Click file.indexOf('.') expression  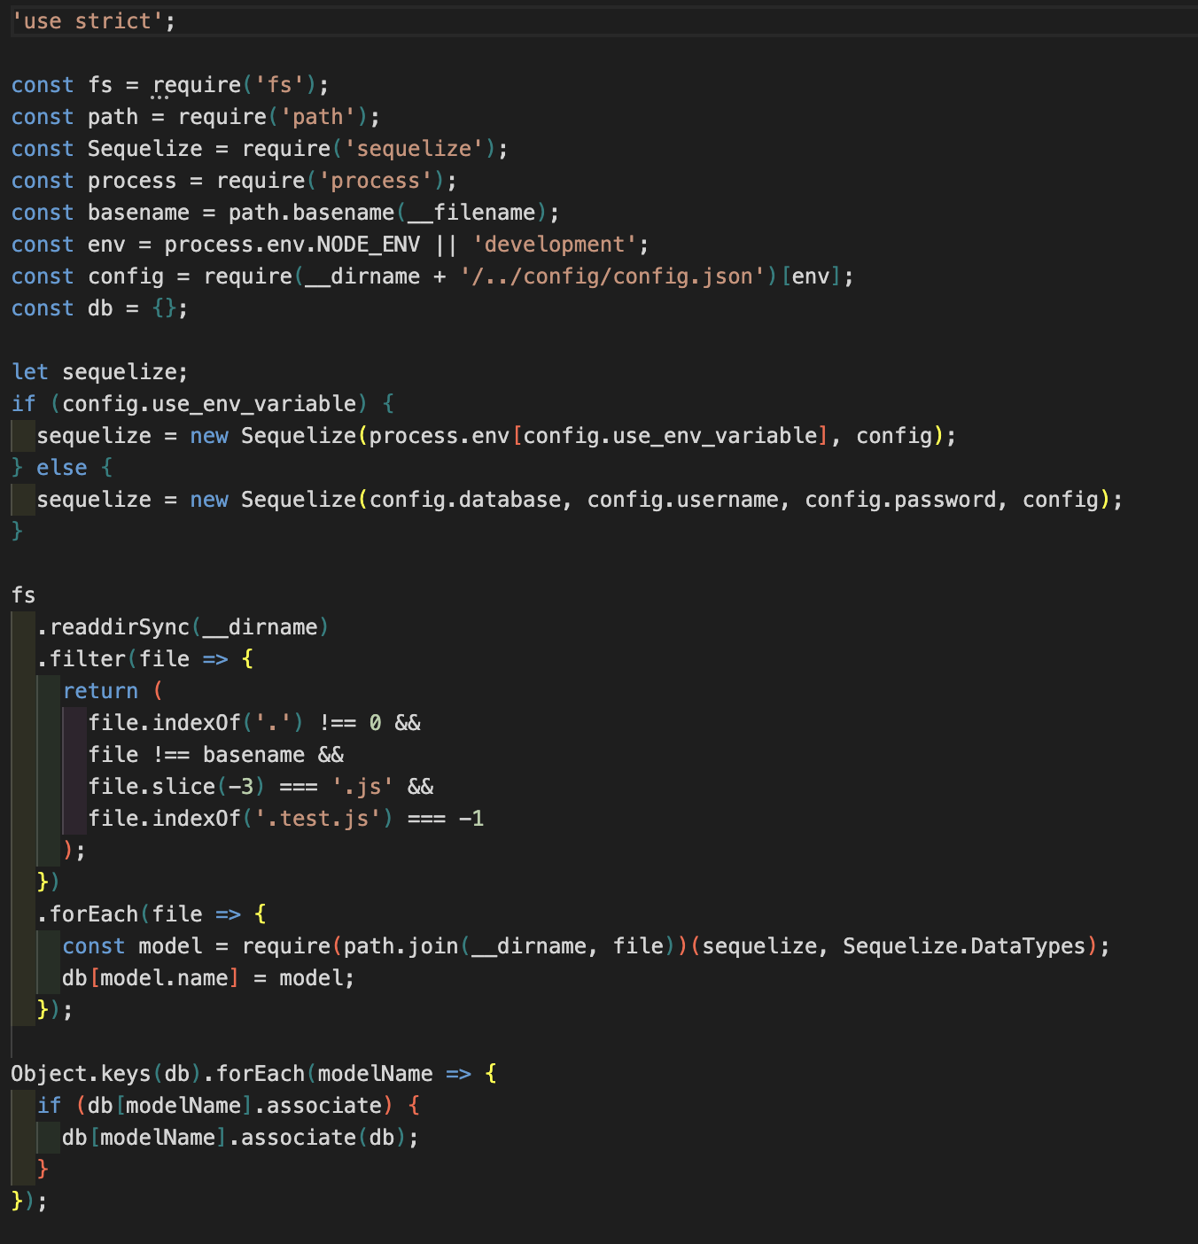(x=197, y=723)
